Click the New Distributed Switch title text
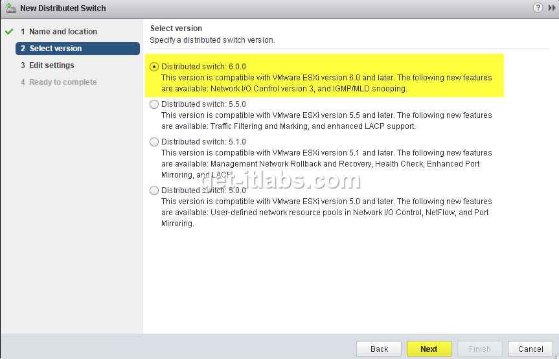This screenshot has height=359, width=559. point(63,8)
